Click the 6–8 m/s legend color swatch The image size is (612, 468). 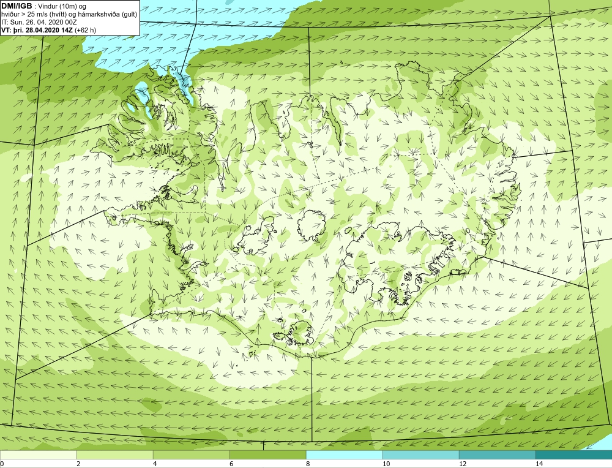click(x=268, y=455)
